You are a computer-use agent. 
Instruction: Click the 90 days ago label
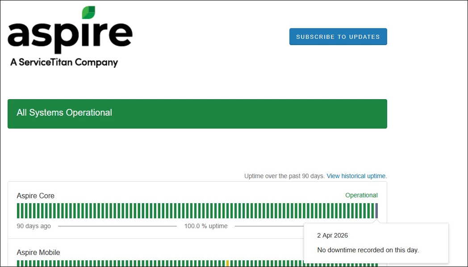click(34, 226)
